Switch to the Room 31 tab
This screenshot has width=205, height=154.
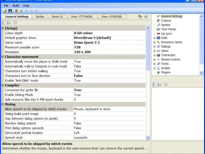[x=57, y=16]
